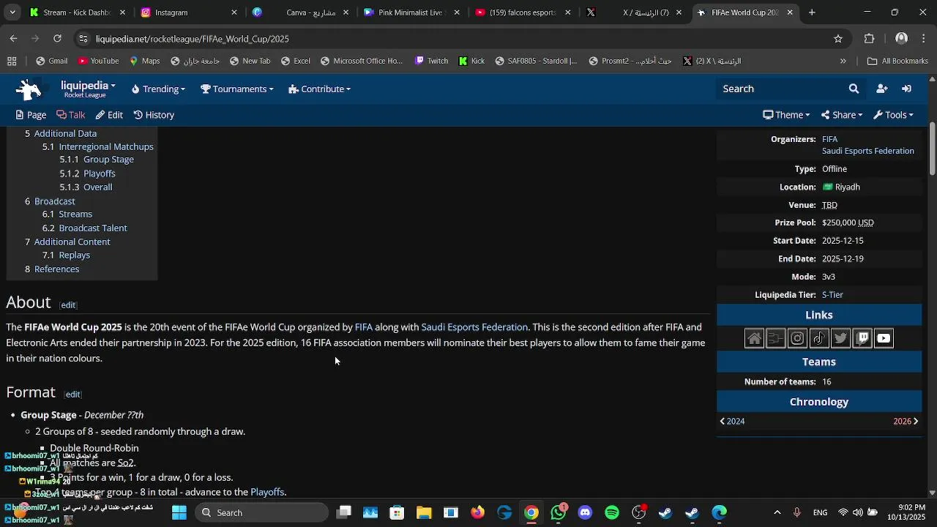Open the Playoffs link in Format section
Viewport: 937px width, 527px height.
pos(267,493)
